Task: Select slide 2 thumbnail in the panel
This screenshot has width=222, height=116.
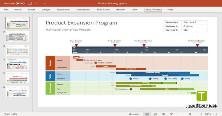Action: coord(17,36)
